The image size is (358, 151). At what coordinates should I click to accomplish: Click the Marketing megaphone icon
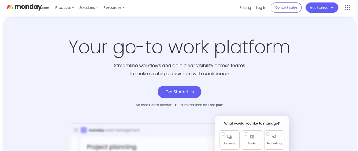[274, 137]
